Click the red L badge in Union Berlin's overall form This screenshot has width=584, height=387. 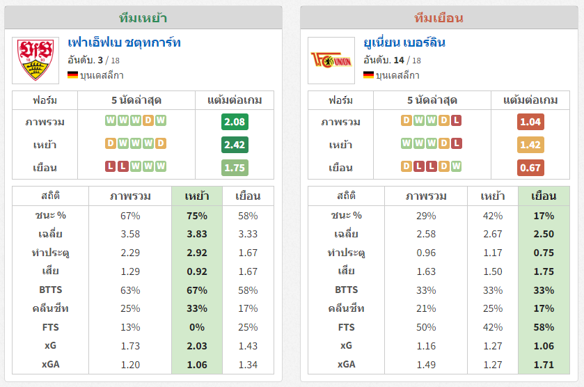456,120
